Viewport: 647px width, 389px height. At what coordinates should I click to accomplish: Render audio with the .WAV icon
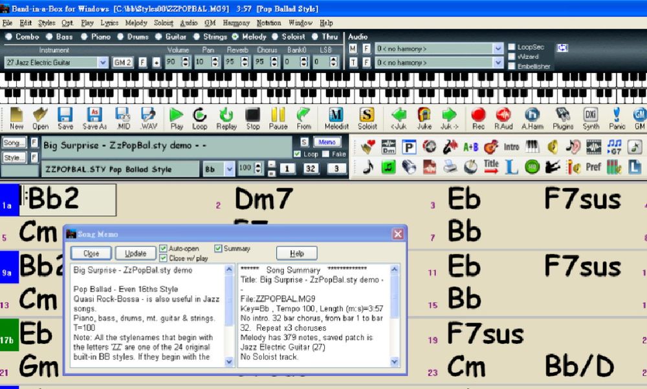tap(149, 119)
